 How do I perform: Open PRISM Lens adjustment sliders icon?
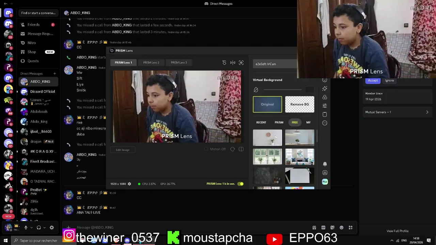(x=325, y=106)
